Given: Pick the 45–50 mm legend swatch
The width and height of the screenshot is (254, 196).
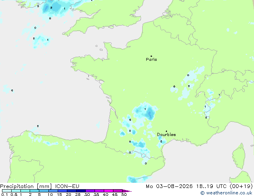Looking at the screenshot, I should (x=118, y=191).
